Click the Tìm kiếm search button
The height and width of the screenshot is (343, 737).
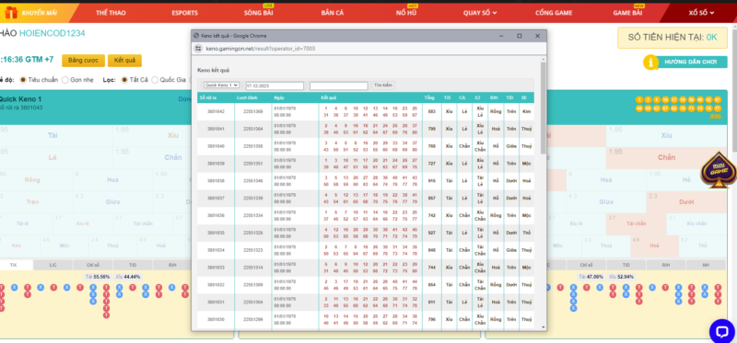click(x=383, y=86)
